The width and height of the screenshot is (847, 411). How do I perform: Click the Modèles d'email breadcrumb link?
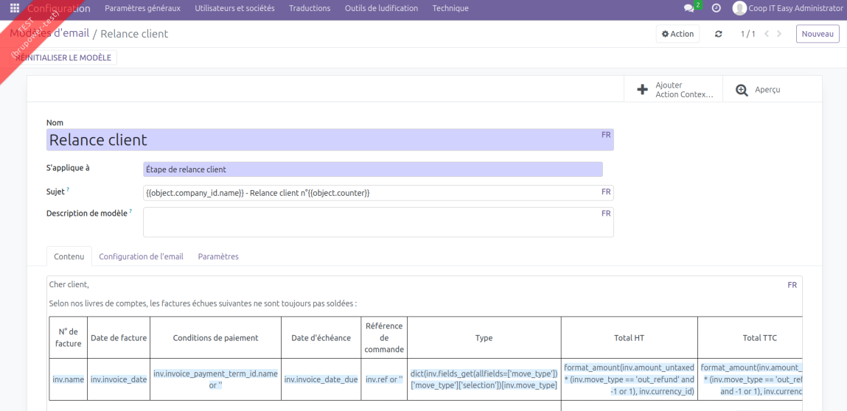pos(49,33)
